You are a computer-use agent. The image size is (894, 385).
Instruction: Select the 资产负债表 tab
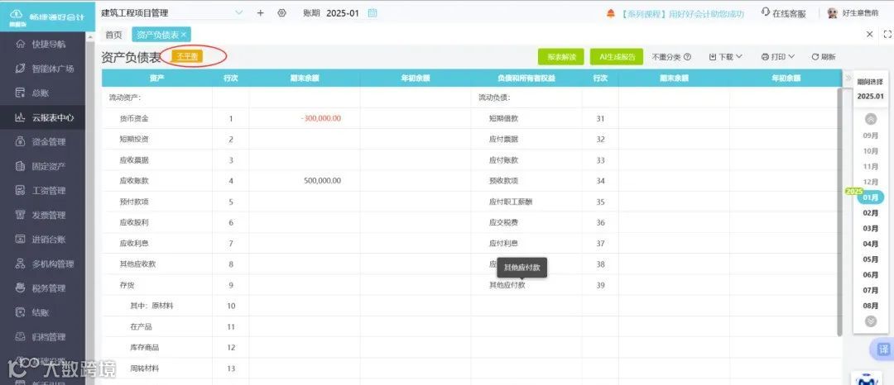pos(158,35)
